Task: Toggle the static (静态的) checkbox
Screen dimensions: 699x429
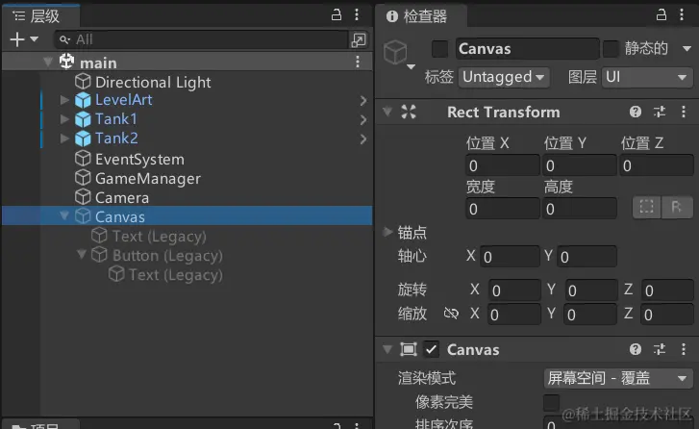Action: click(x=611, y=49)
